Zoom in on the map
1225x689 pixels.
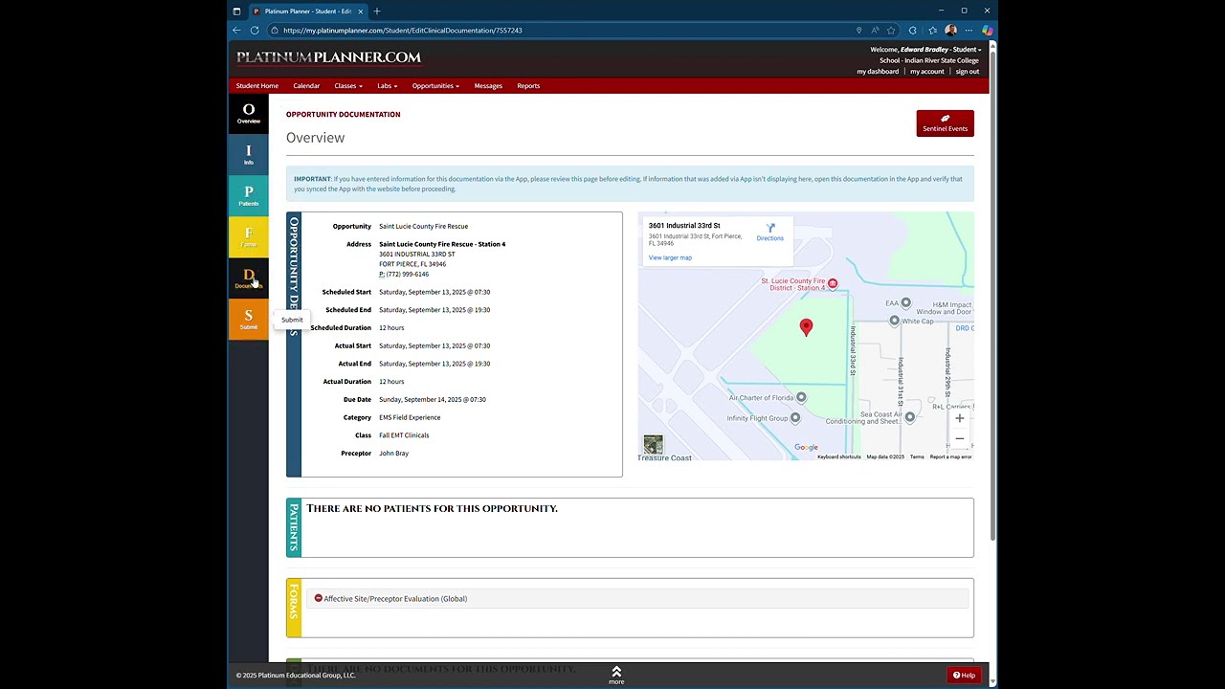[x=959, y=418]
